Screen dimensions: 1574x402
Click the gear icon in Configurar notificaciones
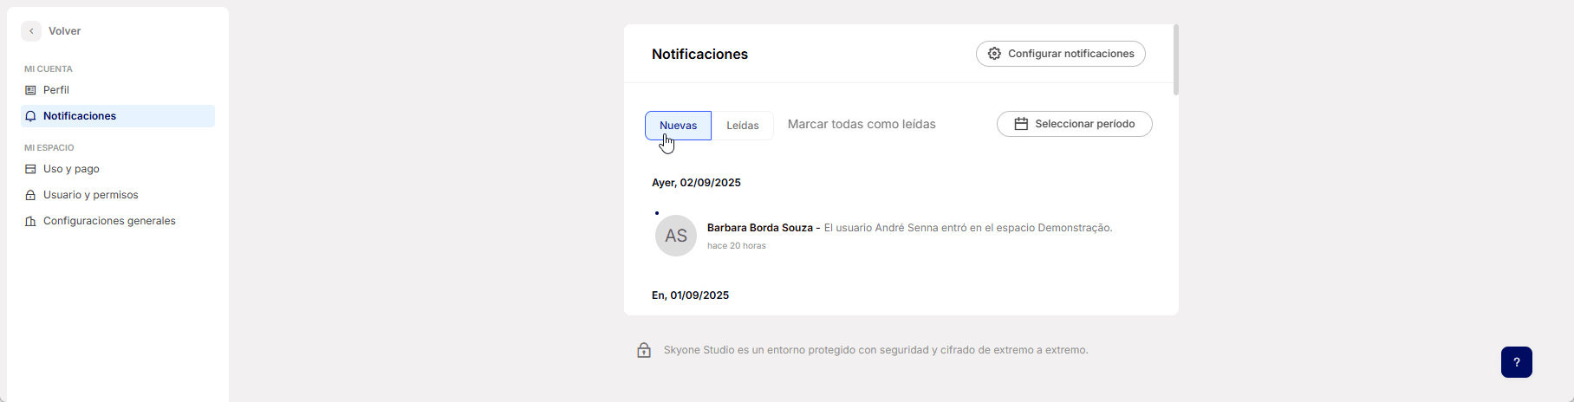point(994,54)
